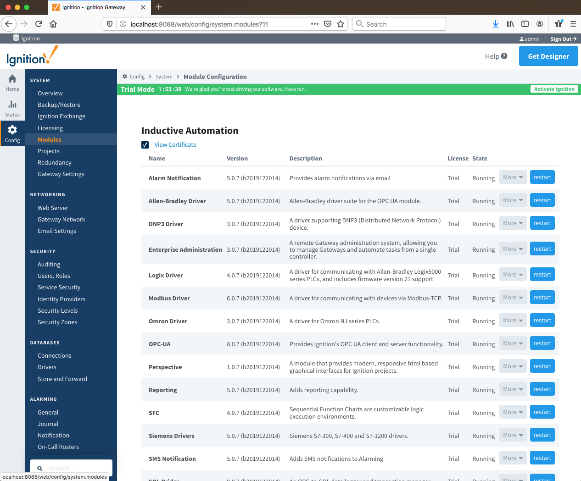
Task: Open the Firefox hamburger menu
Action: [573, 24]
